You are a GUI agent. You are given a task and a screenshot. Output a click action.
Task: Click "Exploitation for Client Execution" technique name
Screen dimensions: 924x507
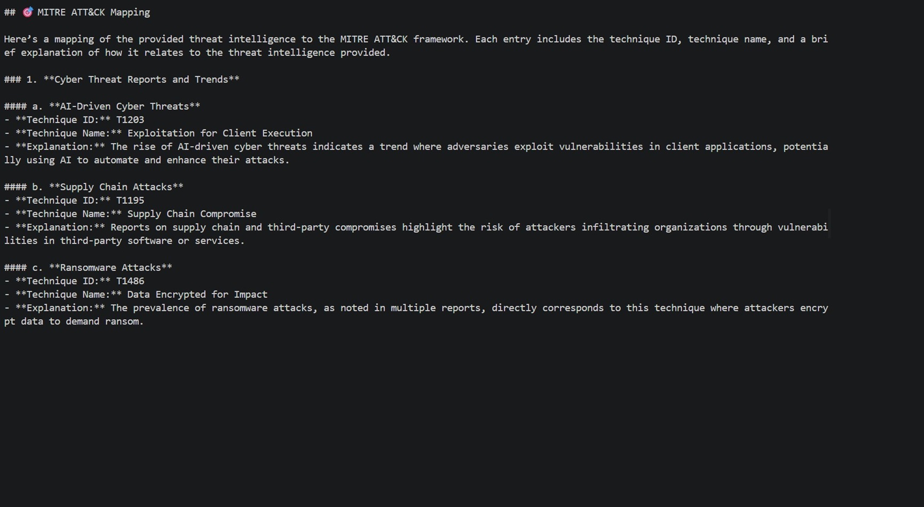point(219,133)
